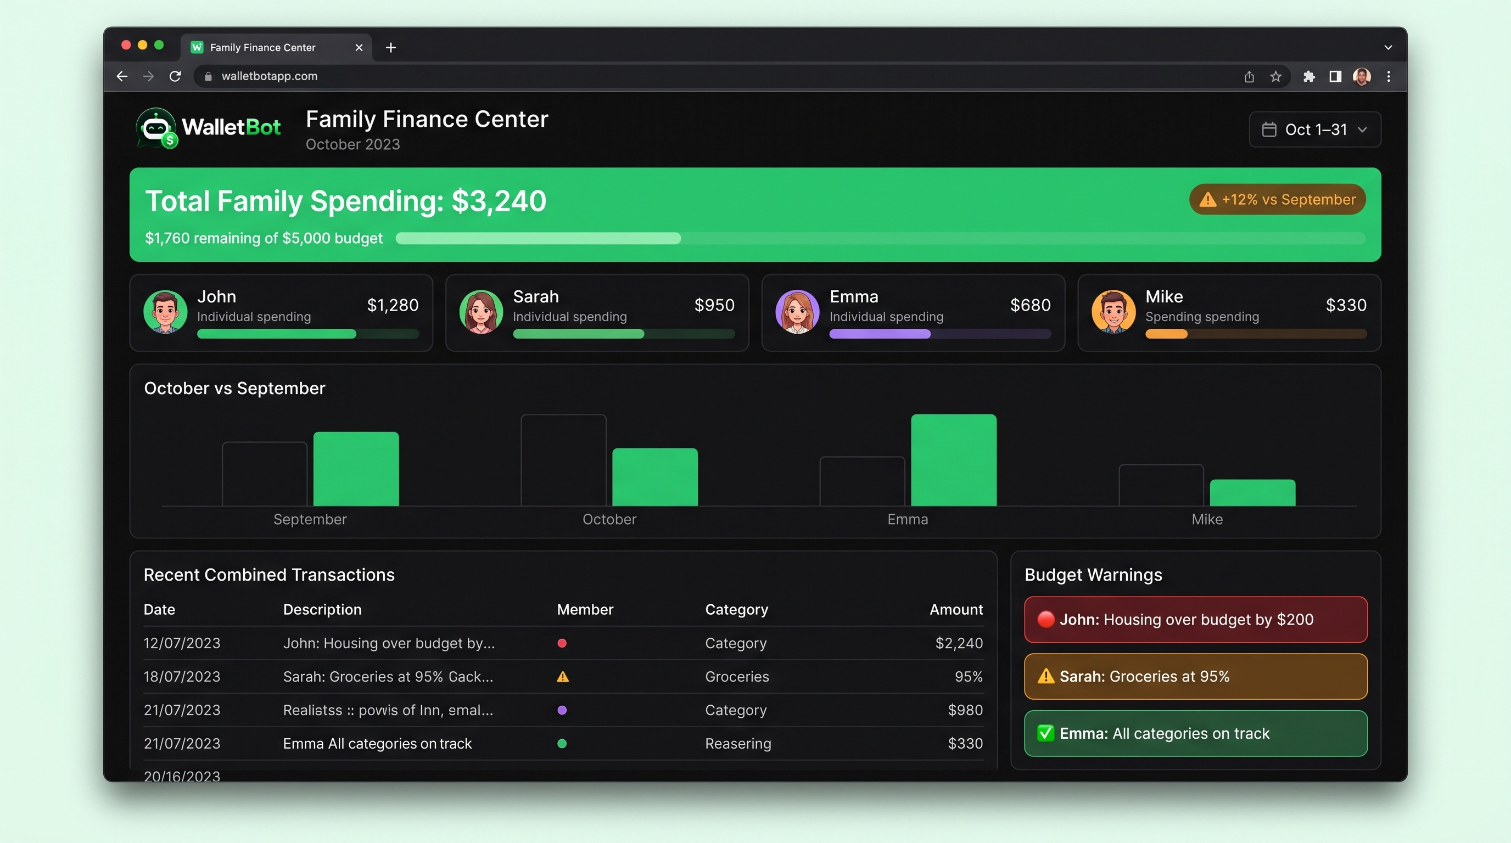Click green checkmark in Emma warning
The image size is (1511, 843).
(1045, 733)
